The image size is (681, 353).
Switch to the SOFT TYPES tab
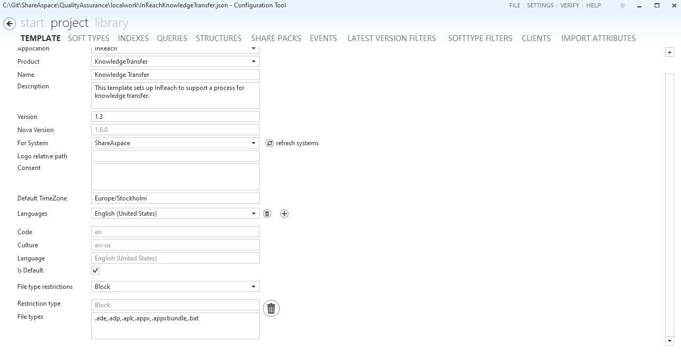[x=90, y=38]
